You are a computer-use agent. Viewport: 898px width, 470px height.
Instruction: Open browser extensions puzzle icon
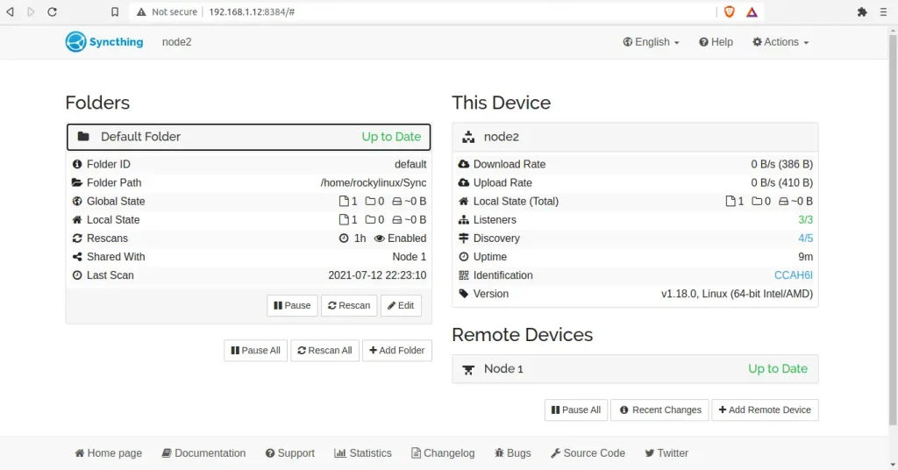point(862,11)
